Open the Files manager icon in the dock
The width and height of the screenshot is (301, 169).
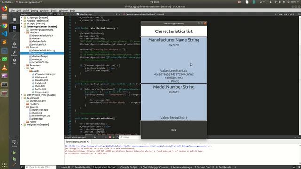click(x=4, y=17)
